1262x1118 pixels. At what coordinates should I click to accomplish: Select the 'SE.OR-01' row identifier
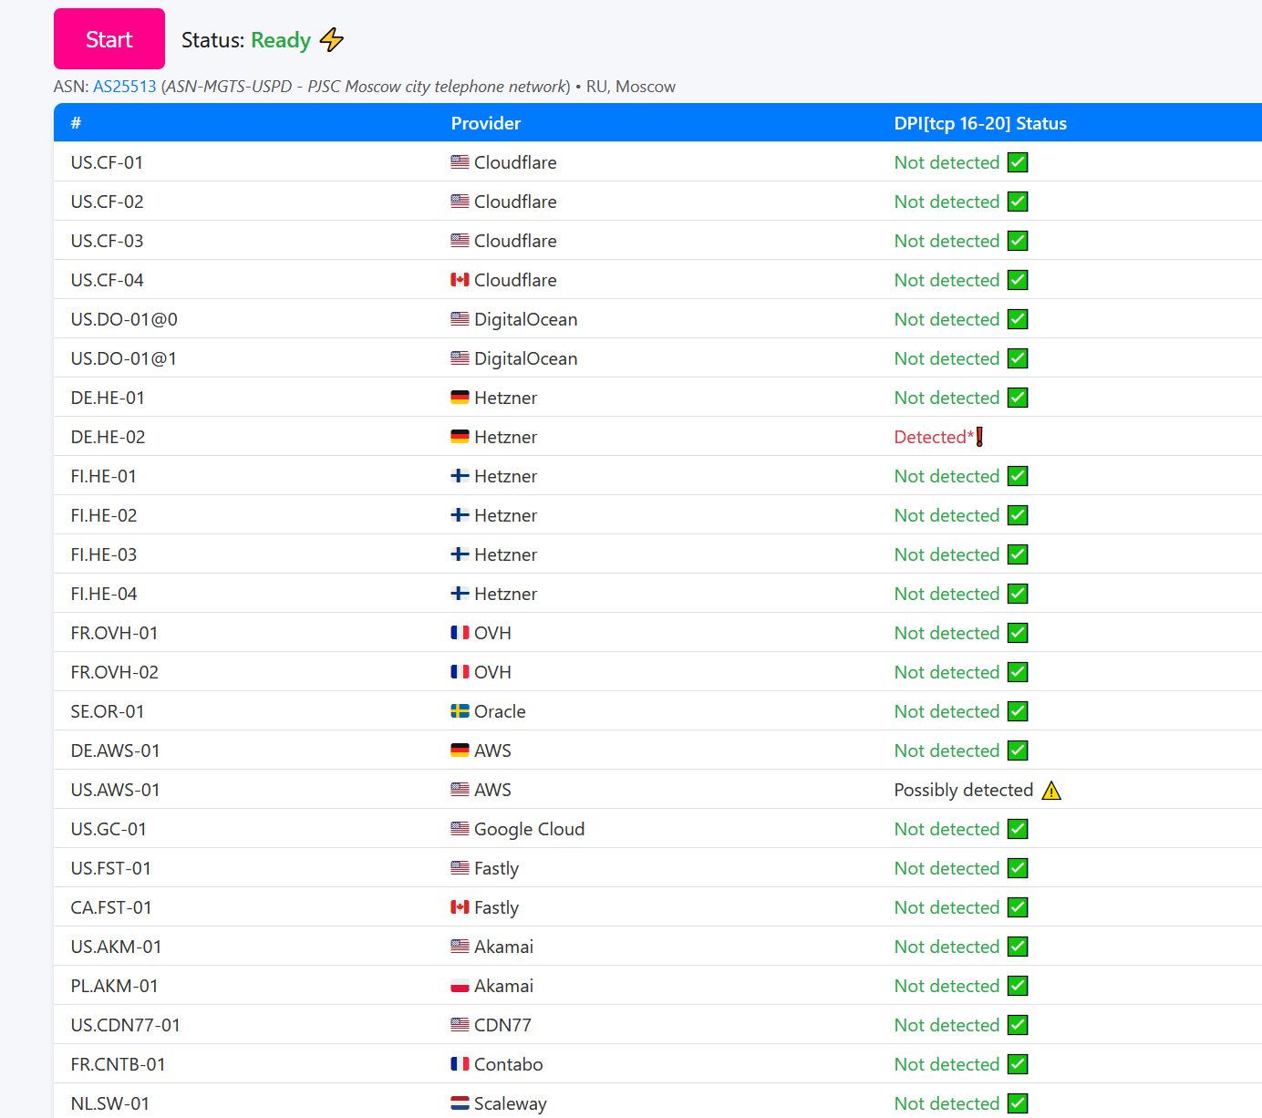108,711
